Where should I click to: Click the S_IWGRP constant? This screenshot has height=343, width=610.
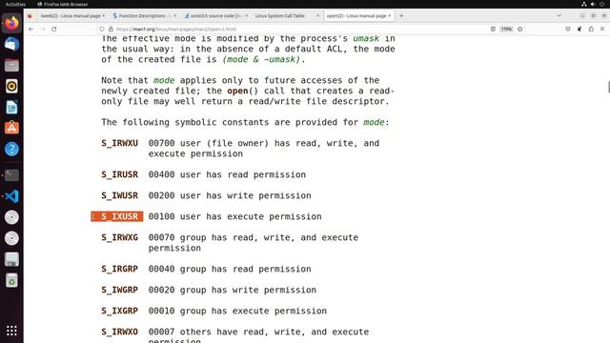pos(120,290)
